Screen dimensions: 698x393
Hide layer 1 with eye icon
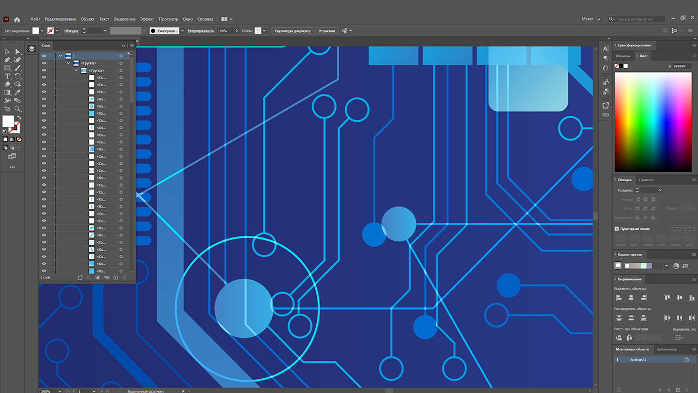[44, 56]
